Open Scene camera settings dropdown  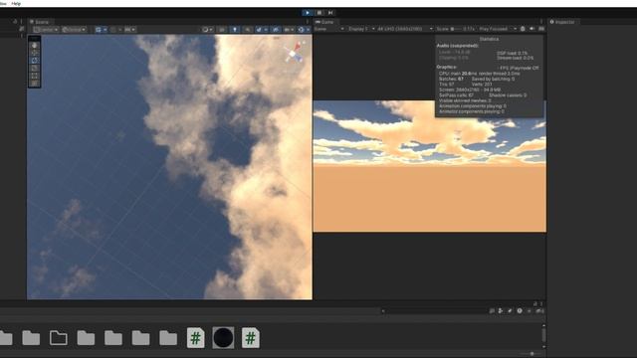tap(289, 30)
